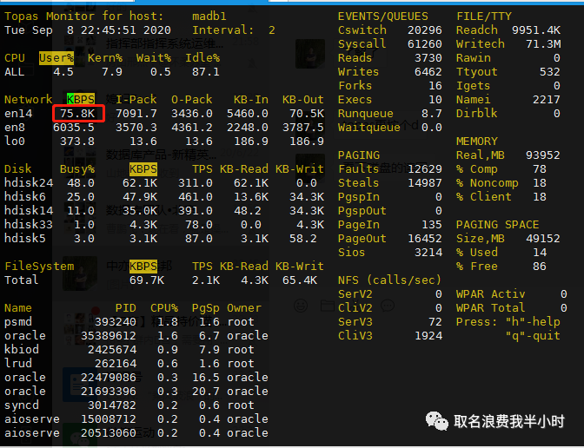The image size is (584, 448).
Task: Click the oracle PID '35389612'
Action: pos(109,336)
